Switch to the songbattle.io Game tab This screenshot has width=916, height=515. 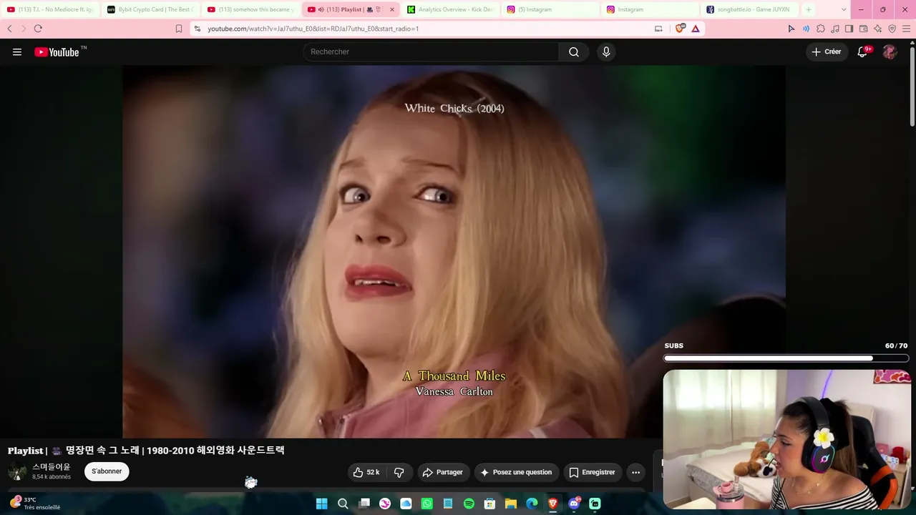pos(750,9)
